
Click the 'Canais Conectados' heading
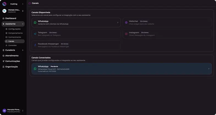pos(41,58)
